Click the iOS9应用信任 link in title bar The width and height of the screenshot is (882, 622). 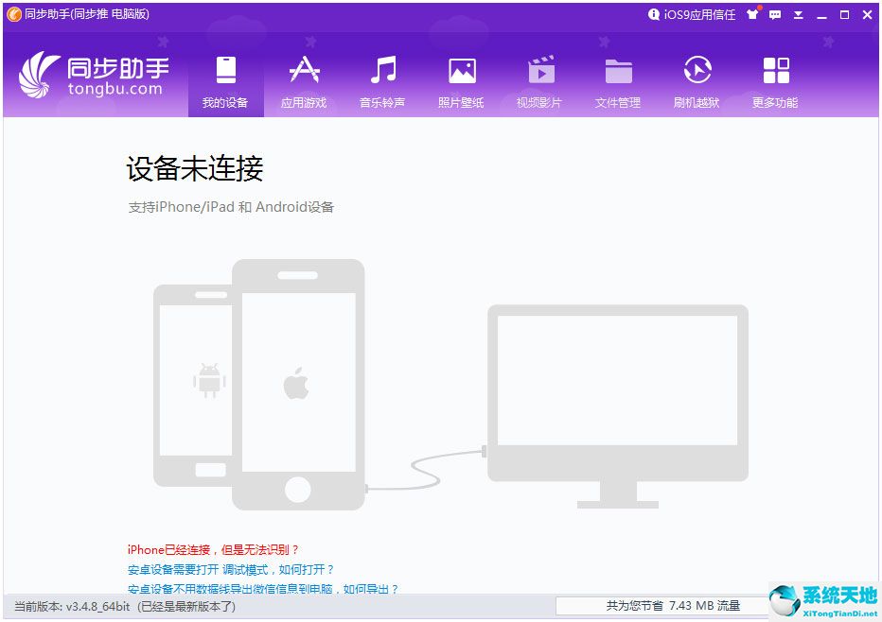coord(692,15)
